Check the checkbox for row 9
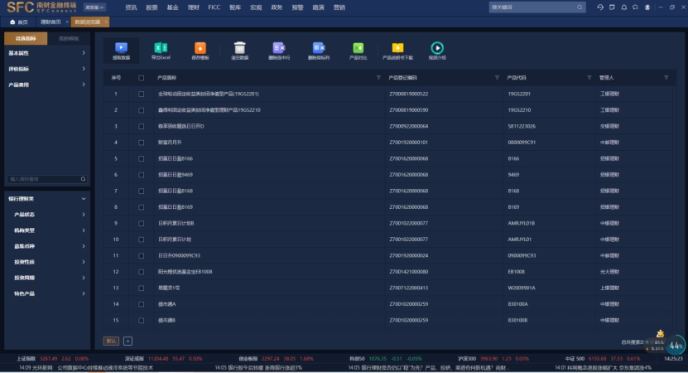 tap(142, 223)
